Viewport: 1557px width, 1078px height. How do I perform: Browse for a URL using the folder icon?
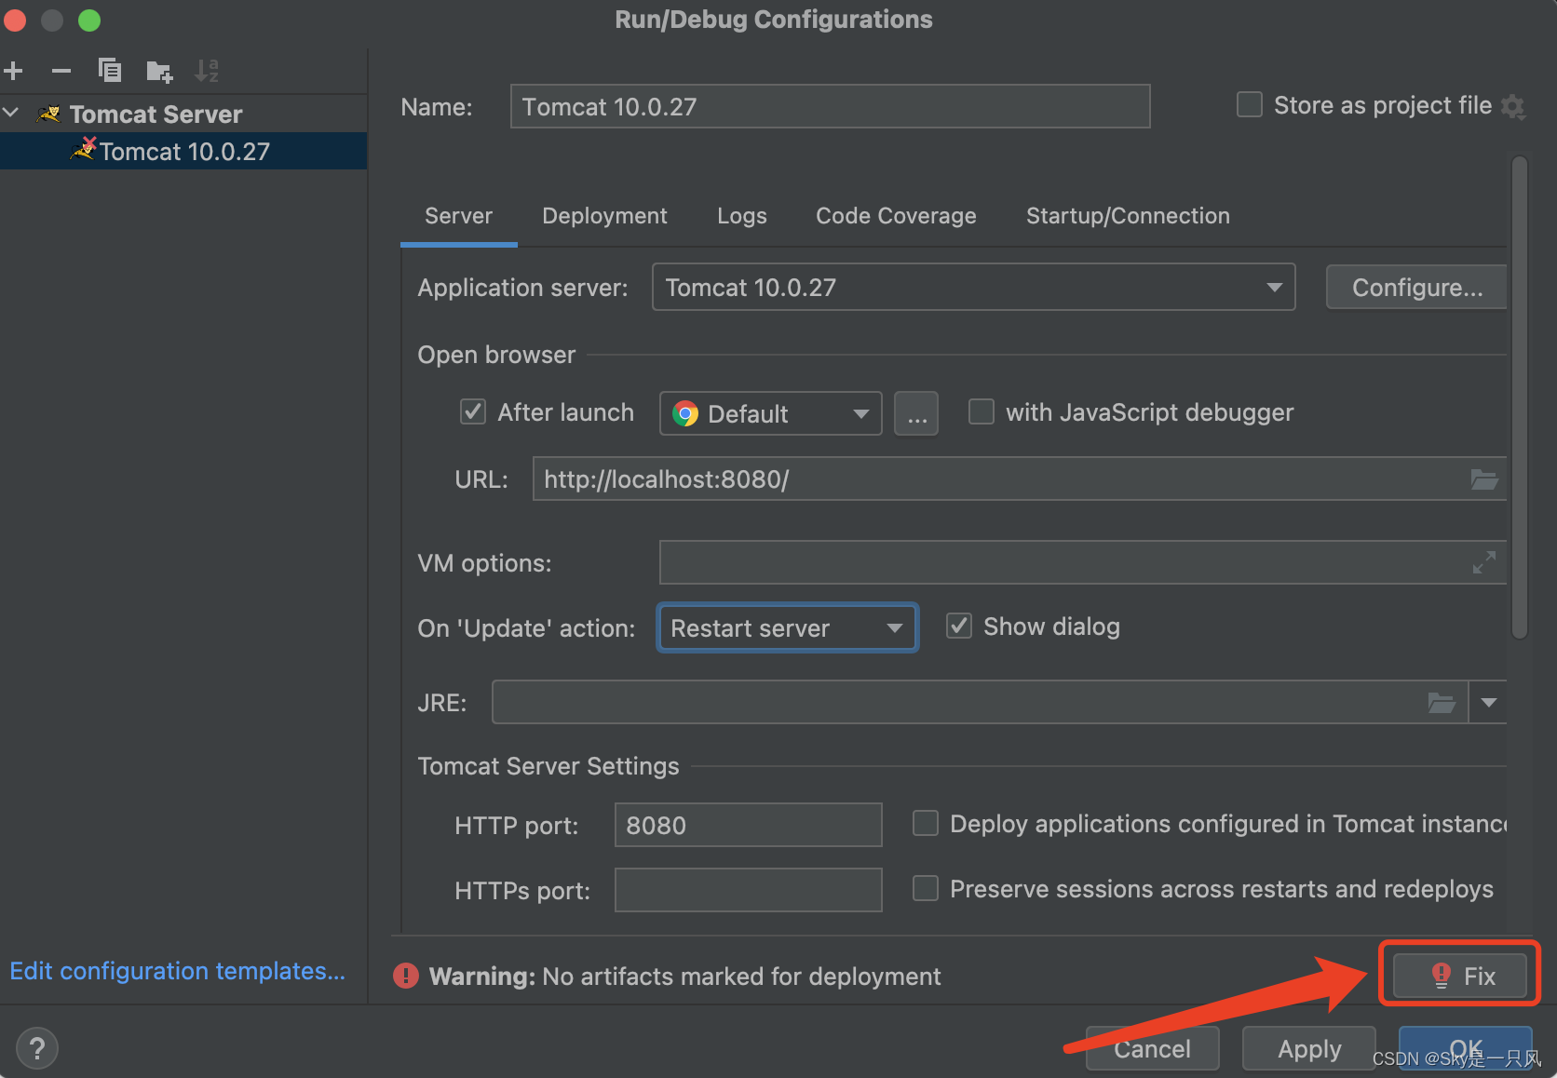[x=1483, y=479]
